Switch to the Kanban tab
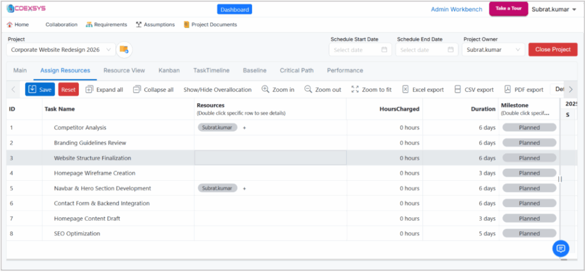This screenshot has height=272, width=585. point(169,70)
